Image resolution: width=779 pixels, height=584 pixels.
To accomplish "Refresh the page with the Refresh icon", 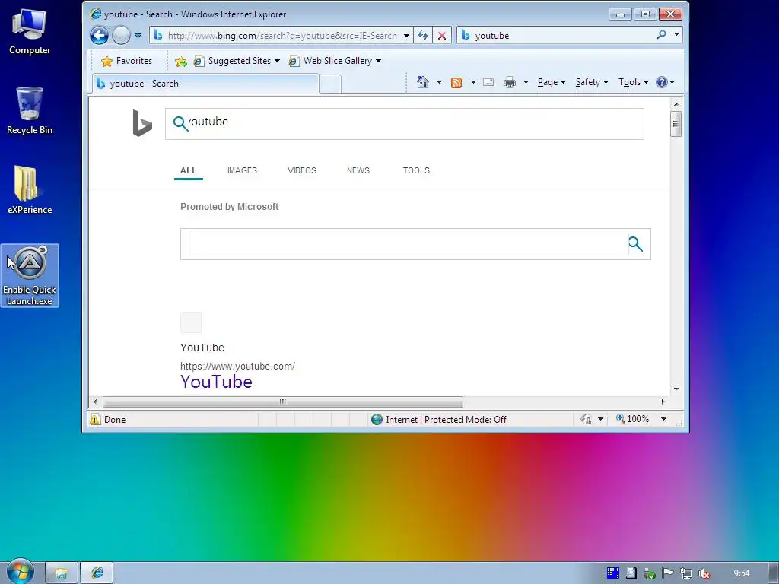I will click(x=423, y=36).
